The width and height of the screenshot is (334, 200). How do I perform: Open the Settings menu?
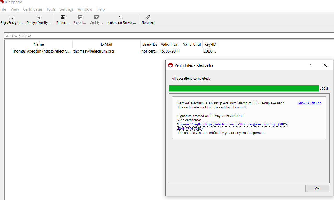(x=67, y=9)
